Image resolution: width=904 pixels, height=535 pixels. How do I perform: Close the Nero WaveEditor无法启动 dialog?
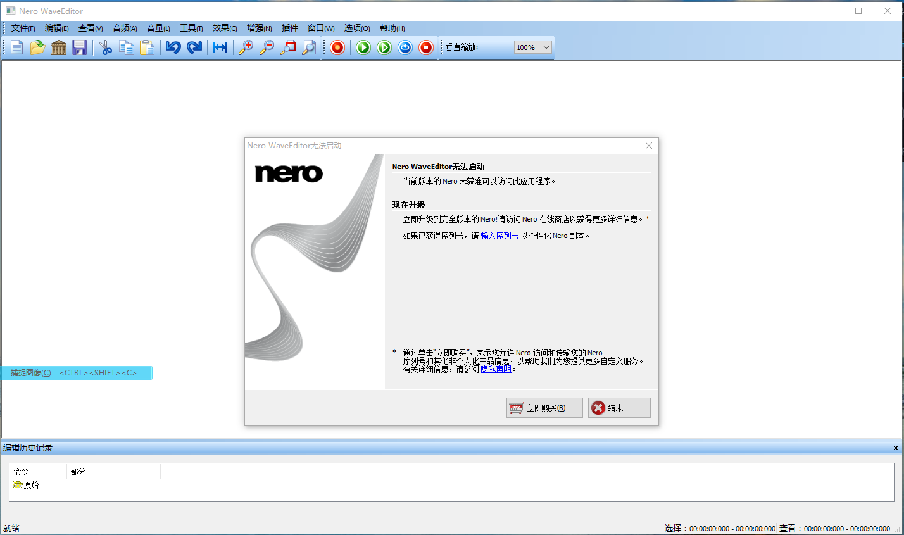(x=649, y=146)
